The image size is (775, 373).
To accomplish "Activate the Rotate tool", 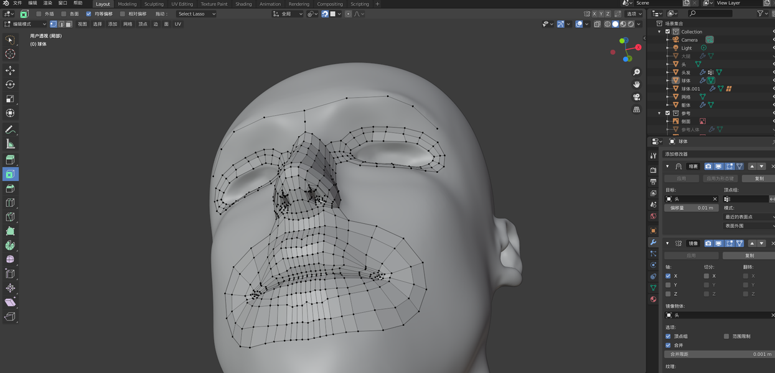I will 10,85.
